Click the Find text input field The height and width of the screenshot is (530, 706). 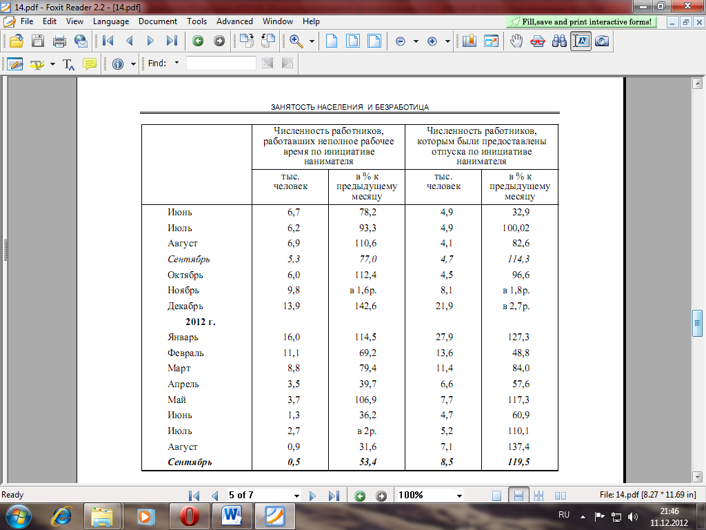pyautogui.click(x=221, y=63)
